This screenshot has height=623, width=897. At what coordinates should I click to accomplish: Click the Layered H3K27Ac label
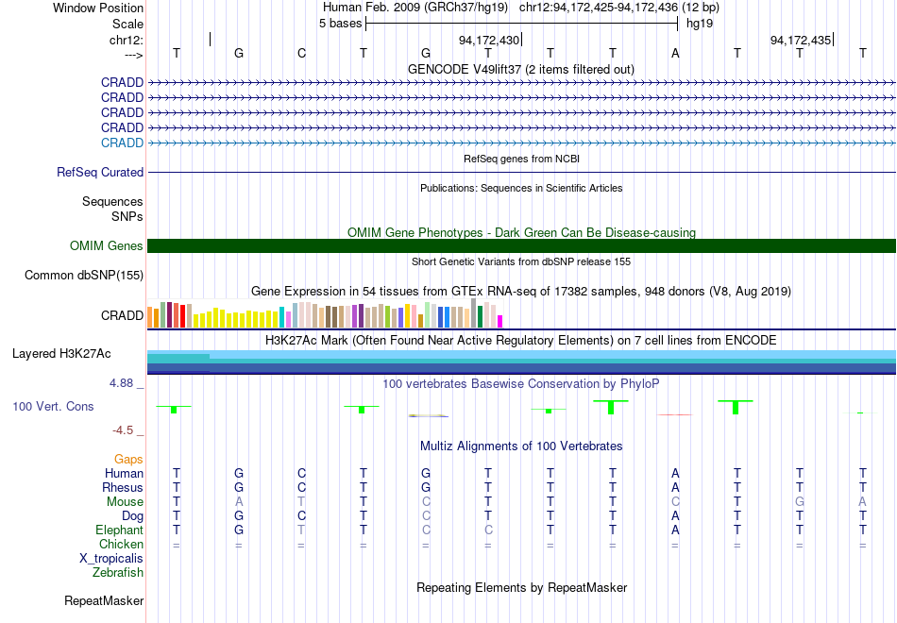point(61,354)
